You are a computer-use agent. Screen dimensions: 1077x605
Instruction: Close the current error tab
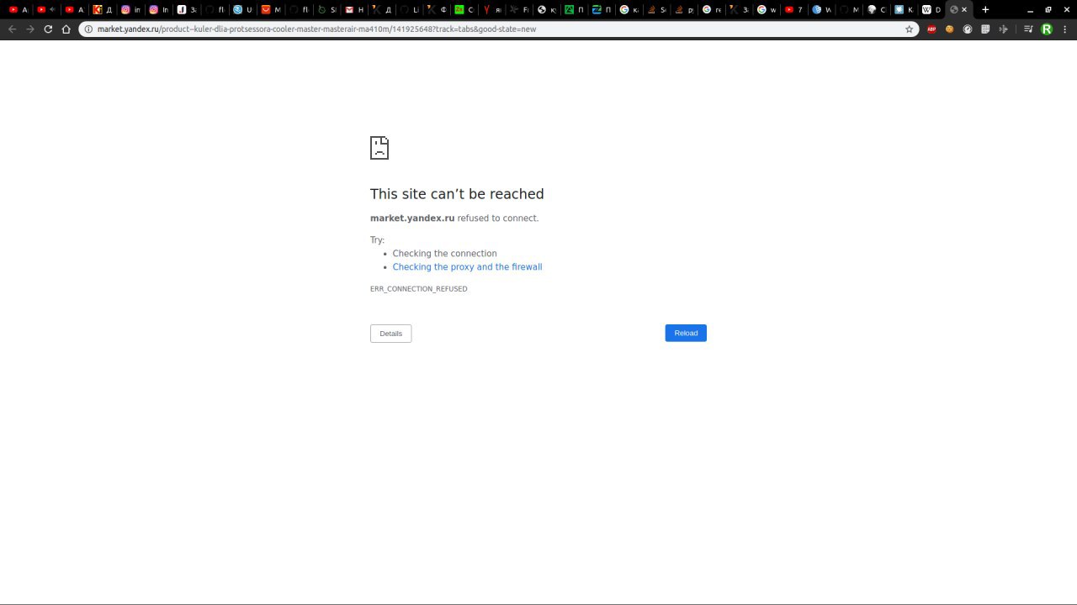964,9
